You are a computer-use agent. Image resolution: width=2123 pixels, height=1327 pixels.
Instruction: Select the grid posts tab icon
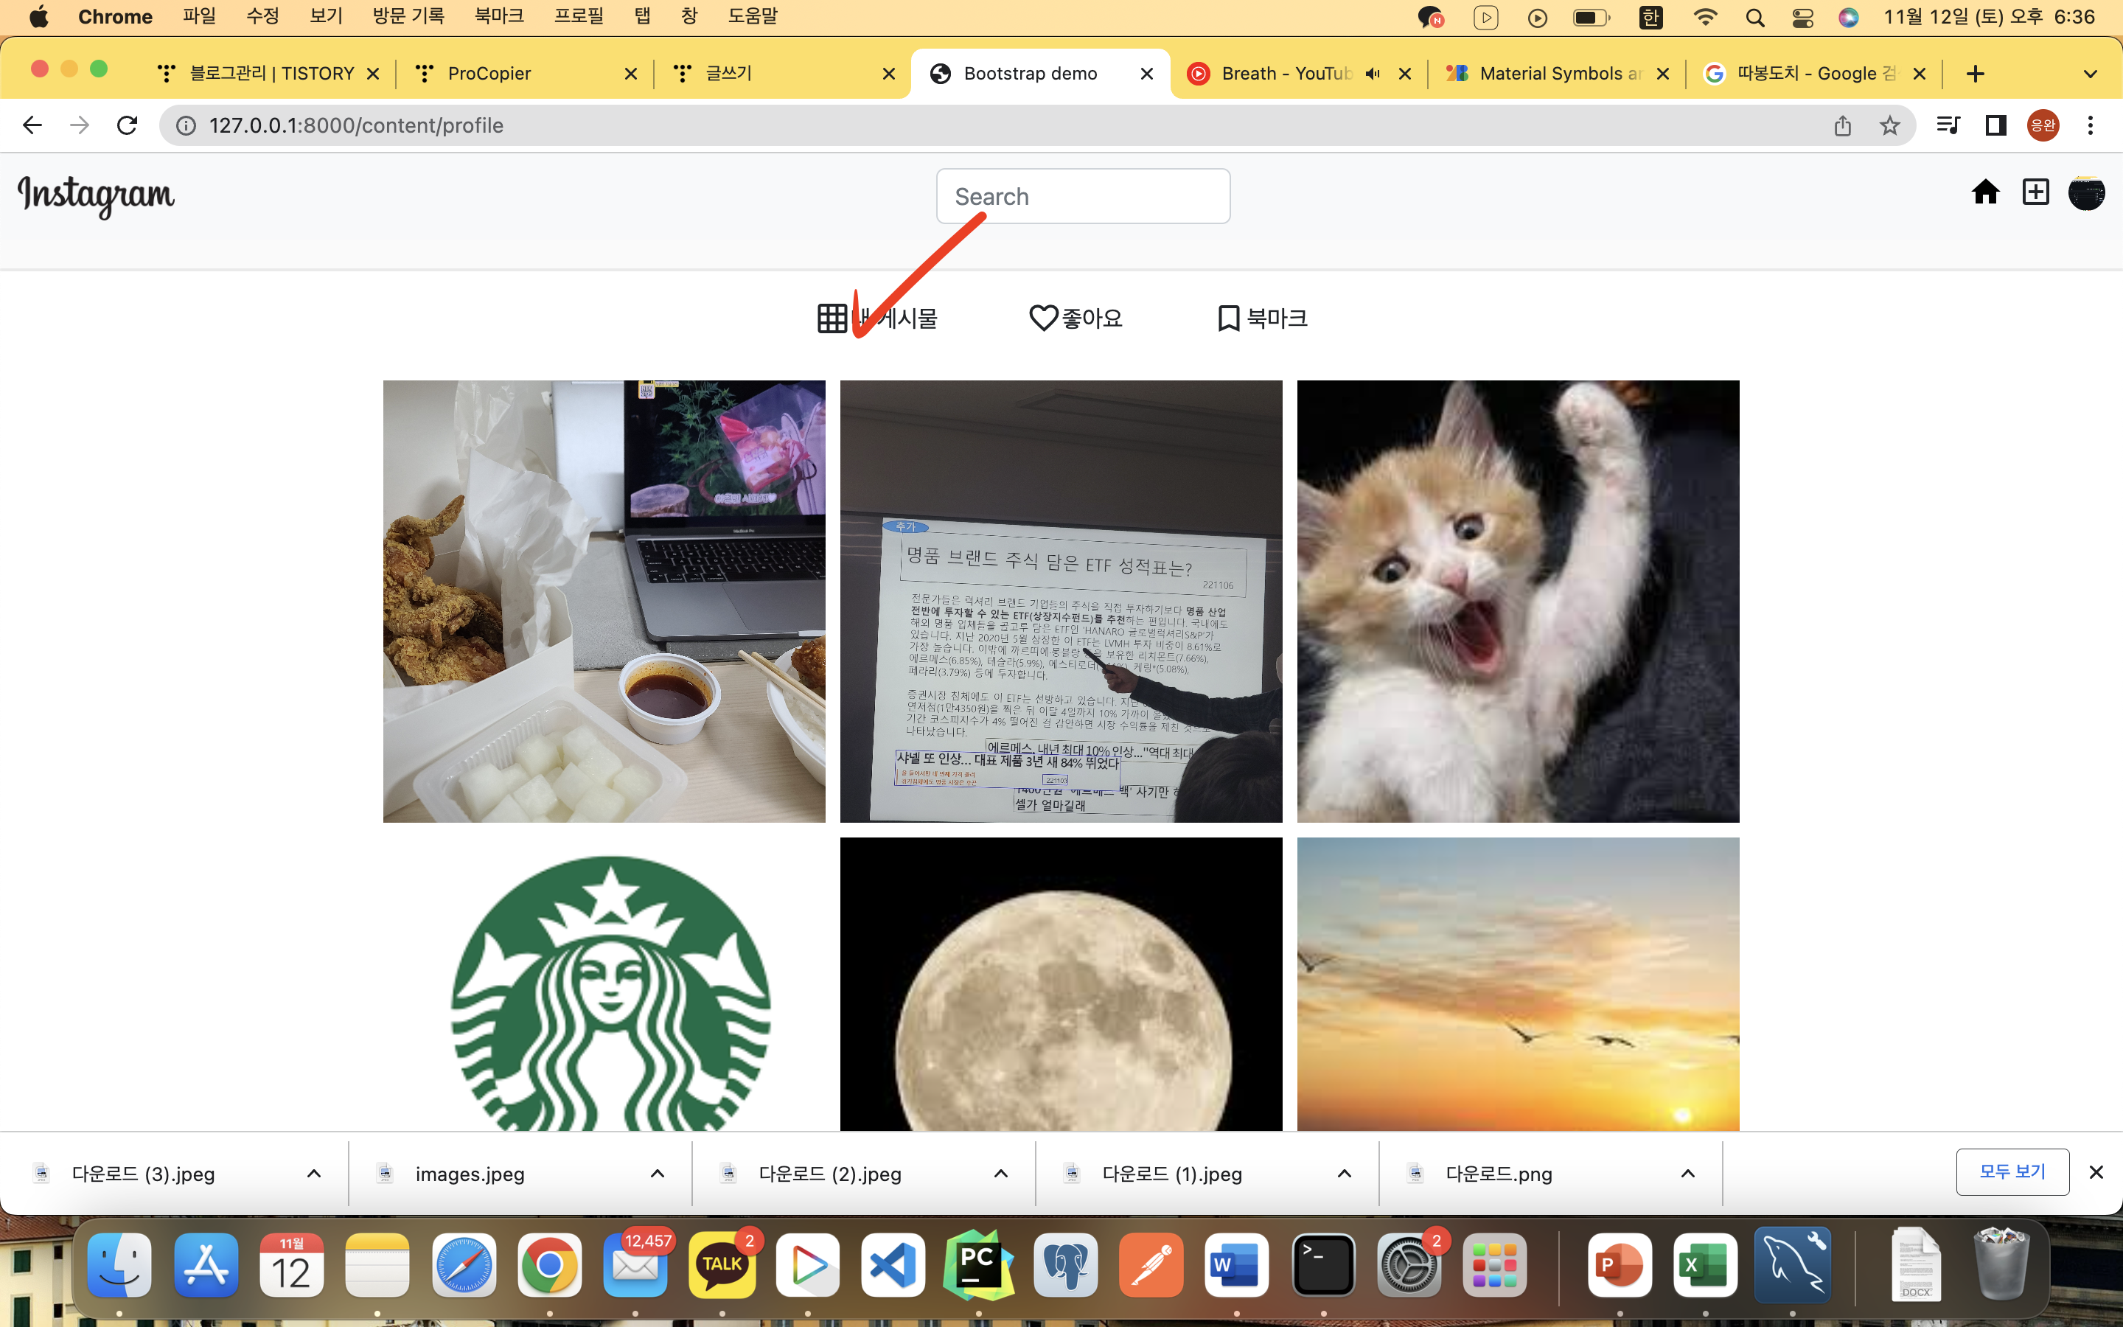[x=832, y=318]
